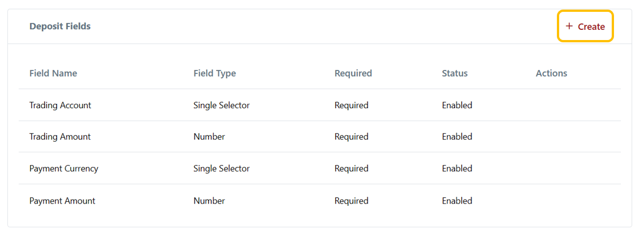Select the Payment Currency field row

64,169
